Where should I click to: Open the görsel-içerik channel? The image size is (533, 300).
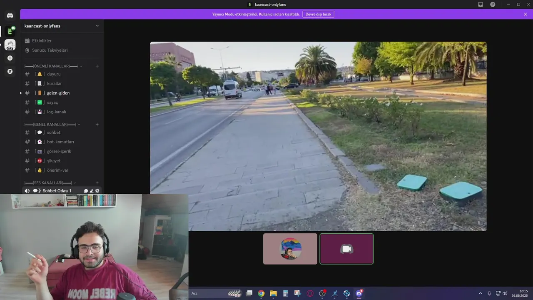(62, 151)
